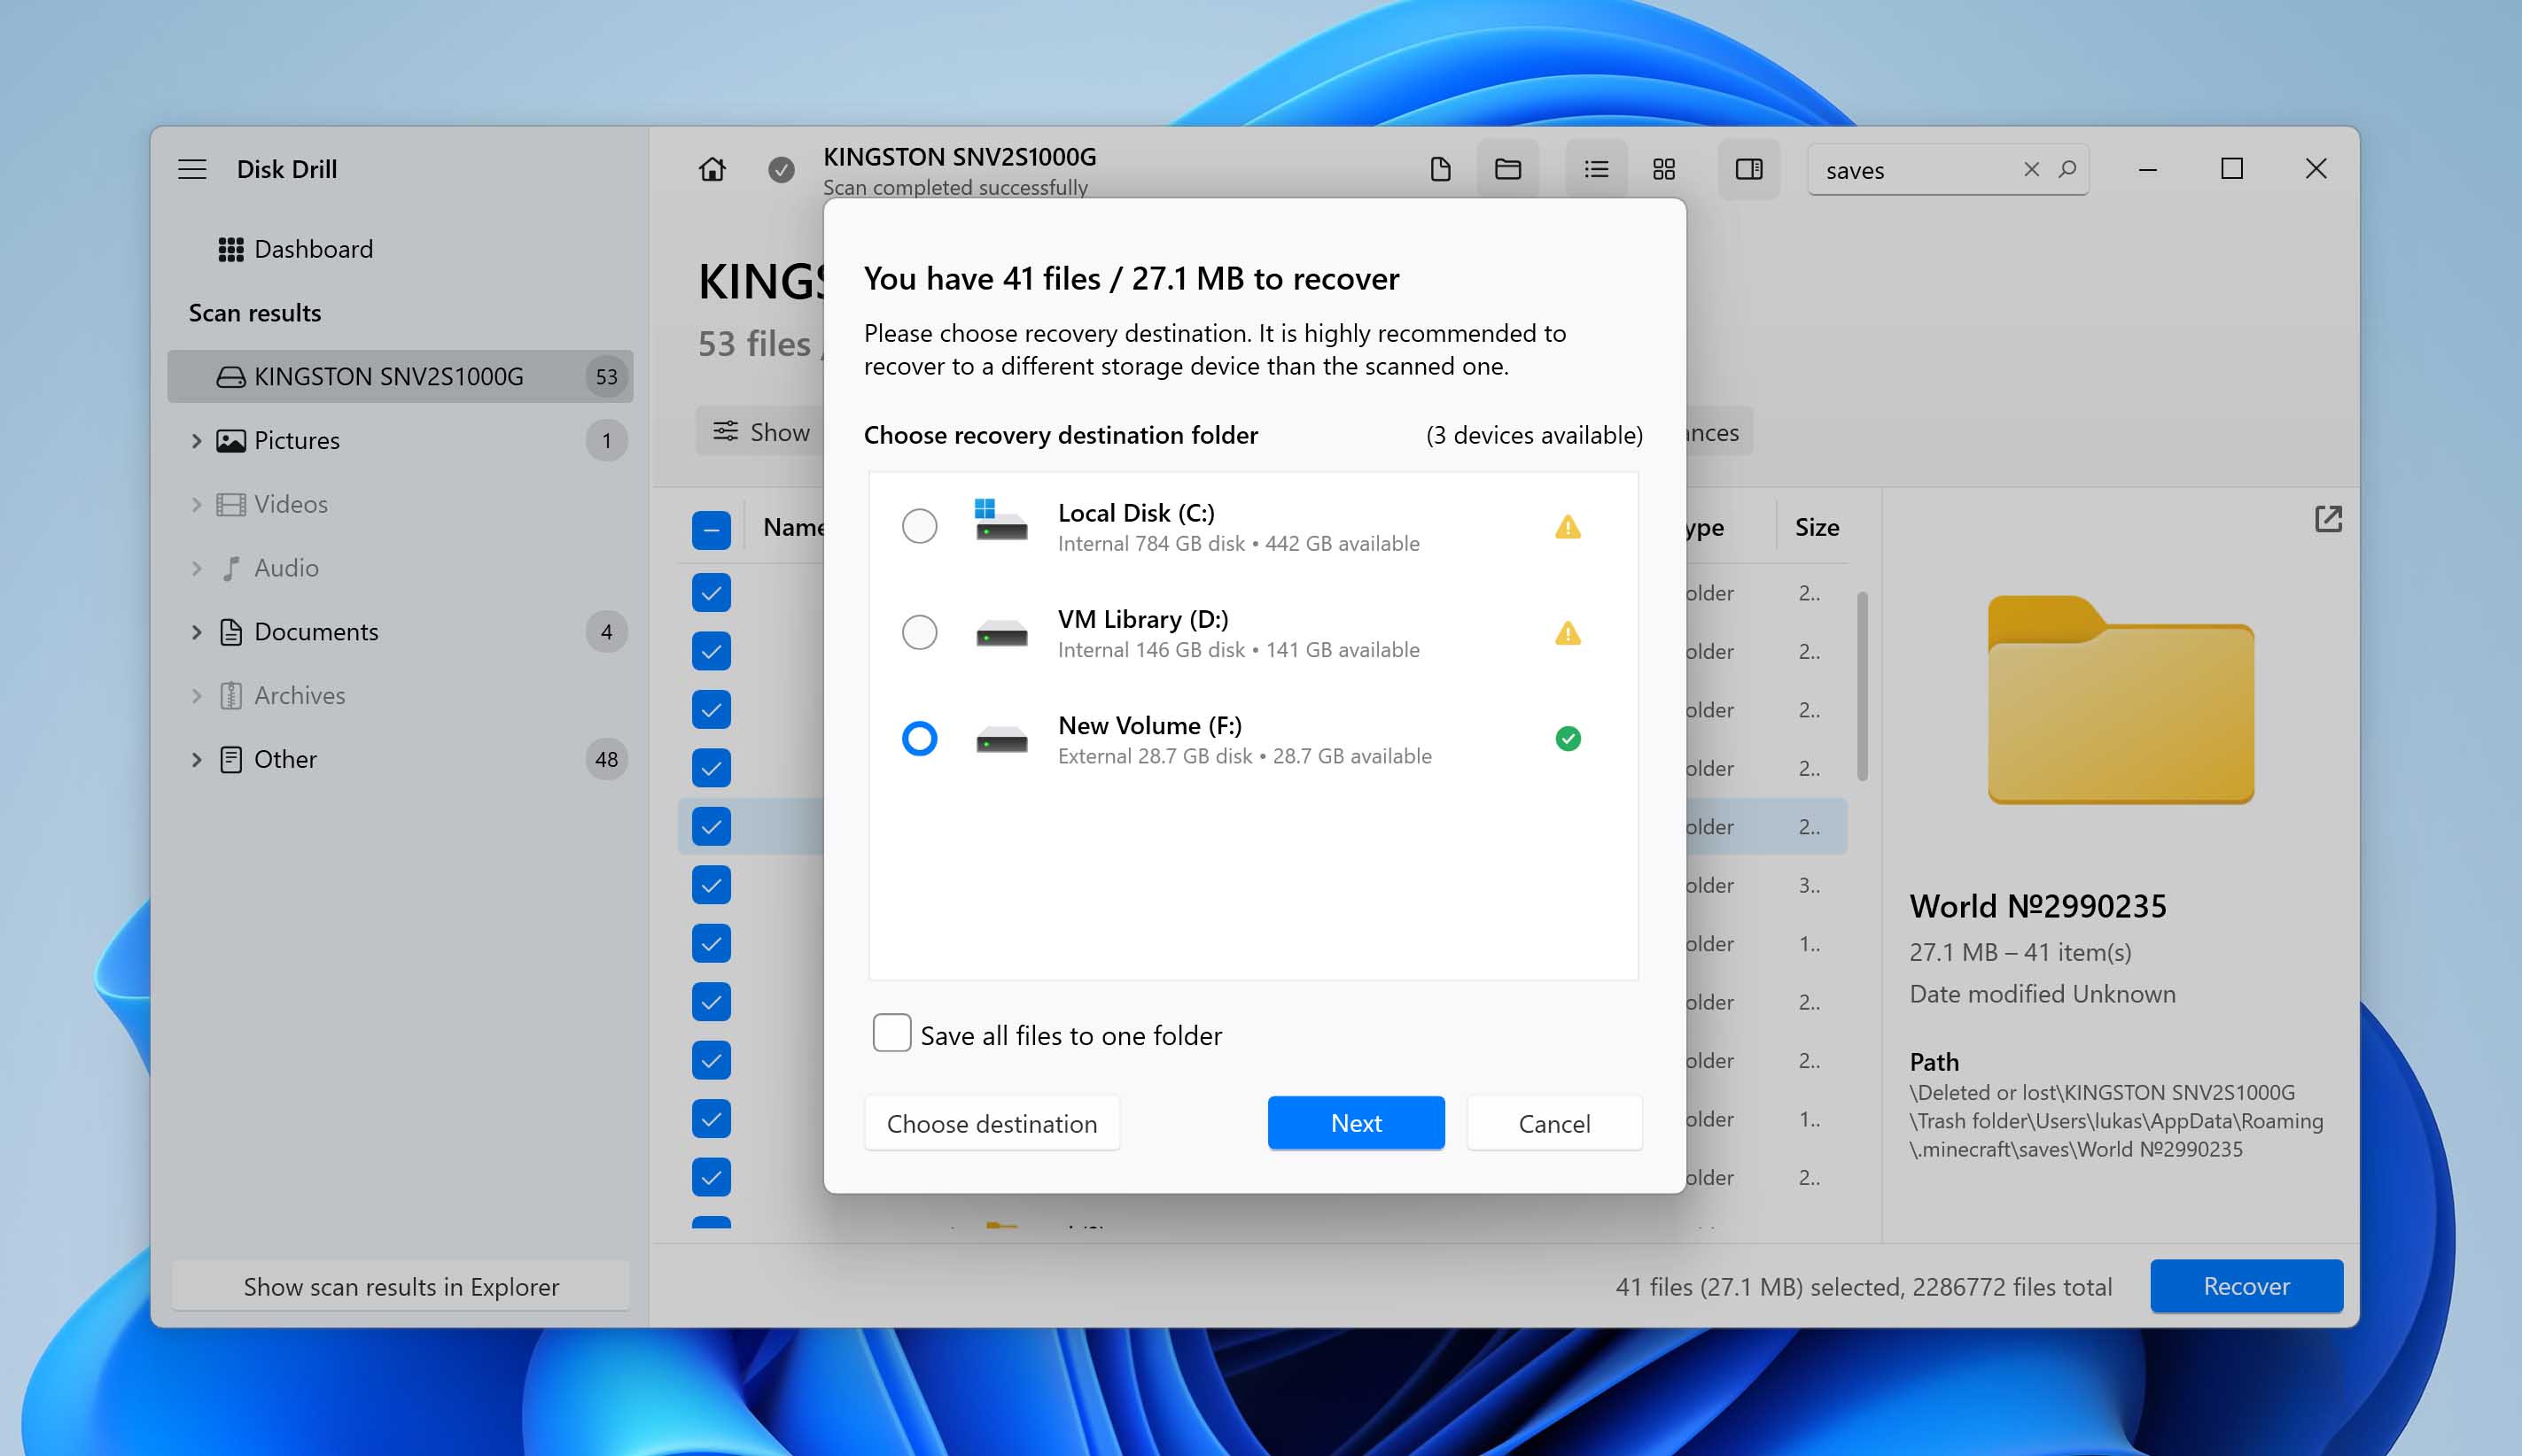Screen dimensions: 2522x1456
Task: Select VM Library (D:) as destination
Action: pyautogui.click(x=918, y=632)
